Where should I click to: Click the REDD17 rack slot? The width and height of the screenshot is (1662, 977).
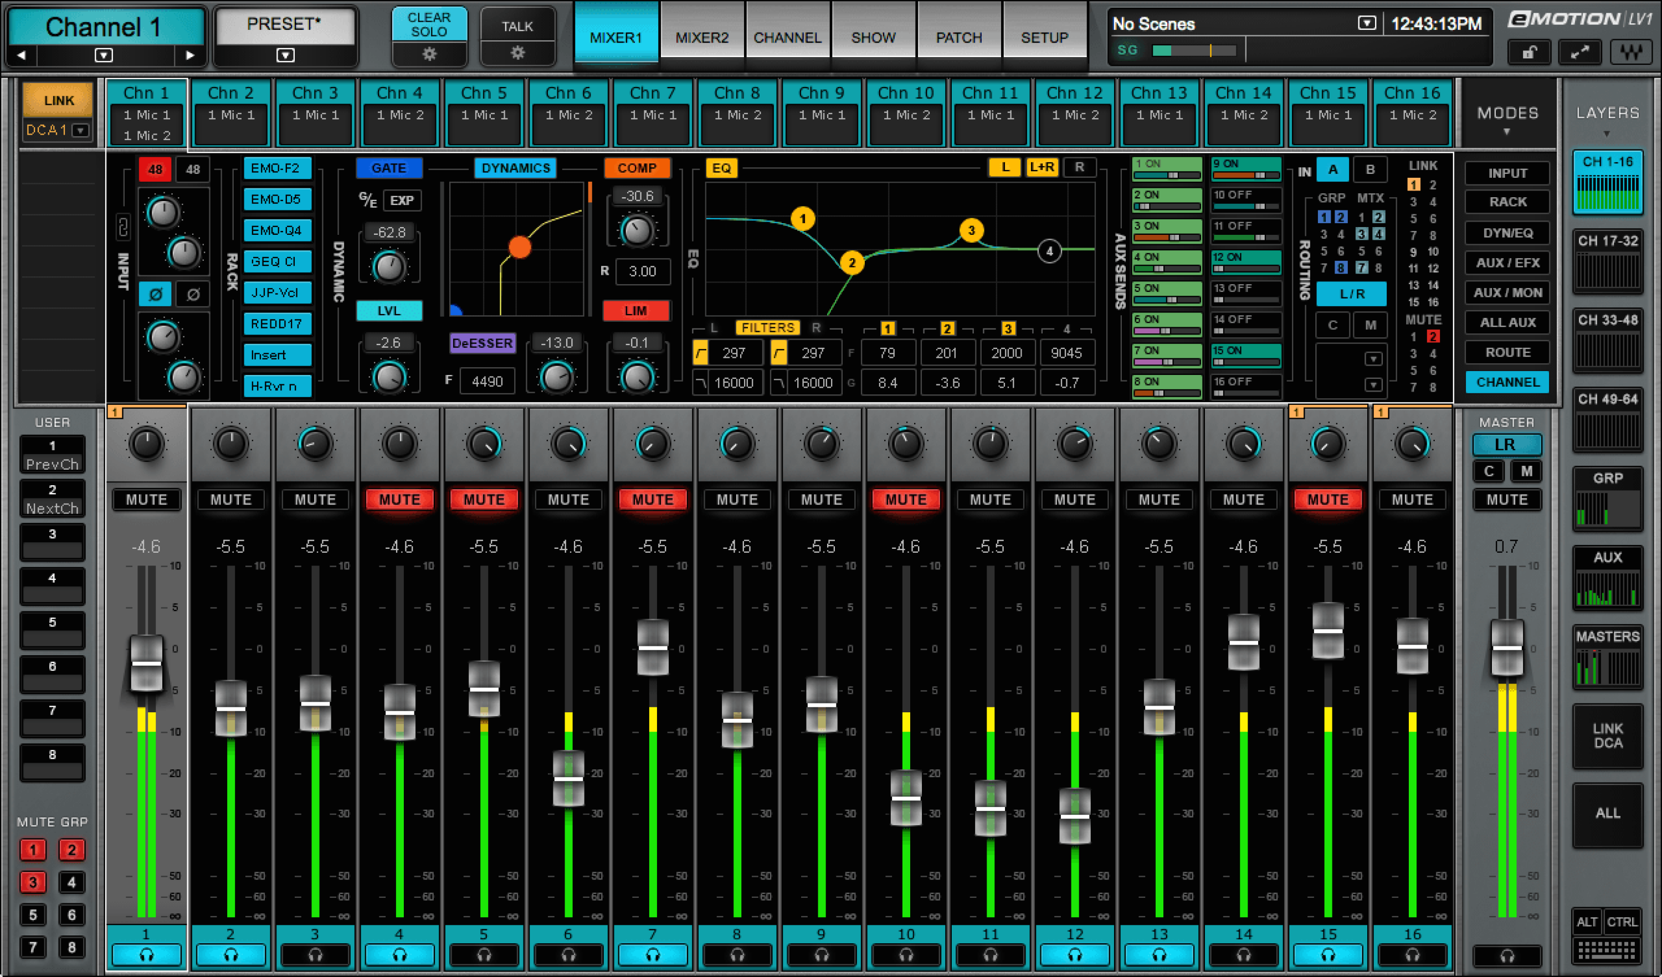[x=277, y=323]
